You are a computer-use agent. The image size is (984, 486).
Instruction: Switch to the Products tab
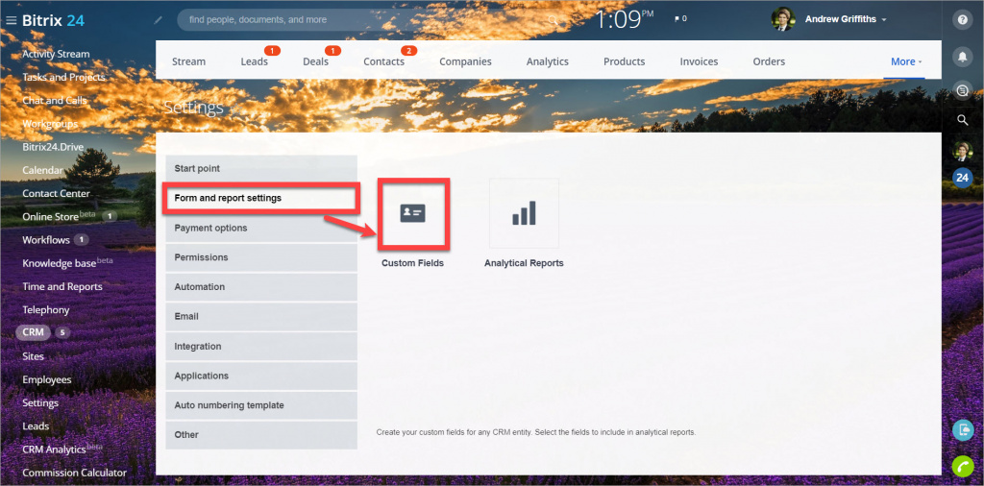click(625, 61)
